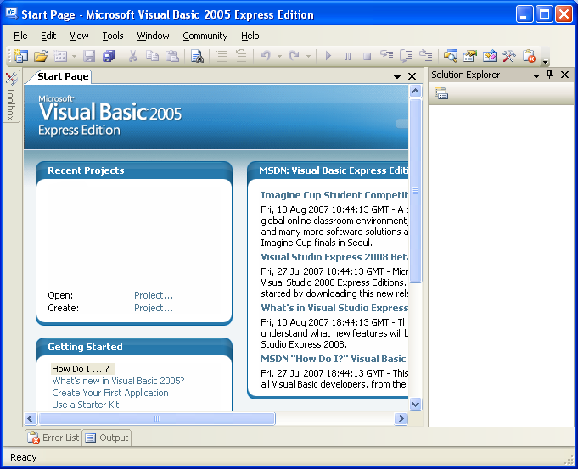Open MSDN "How Do I?" Visual Basic headline

[334, 359]
